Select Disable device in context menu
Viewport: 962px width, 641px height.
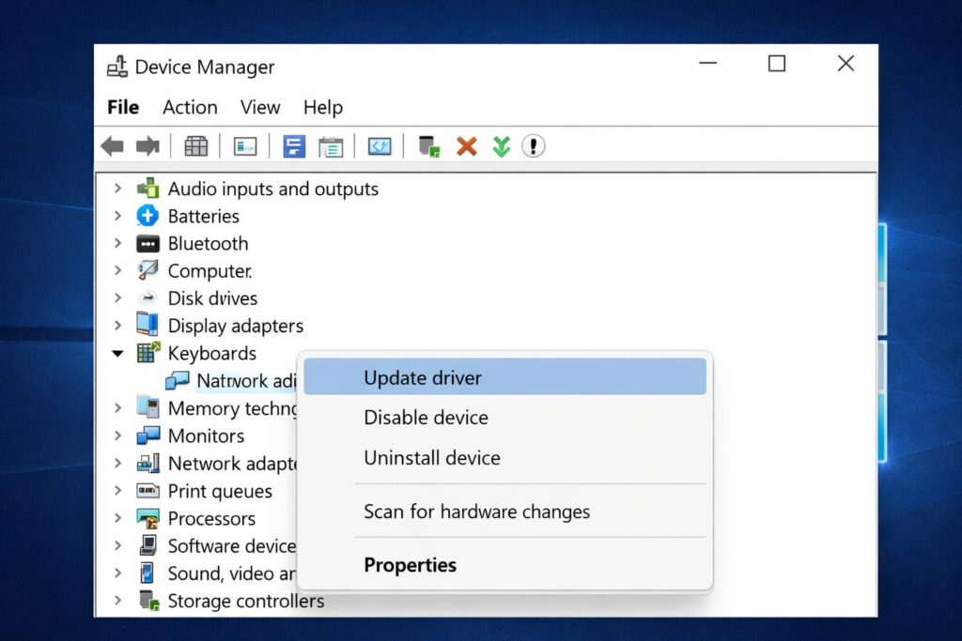tap(426, 418)
